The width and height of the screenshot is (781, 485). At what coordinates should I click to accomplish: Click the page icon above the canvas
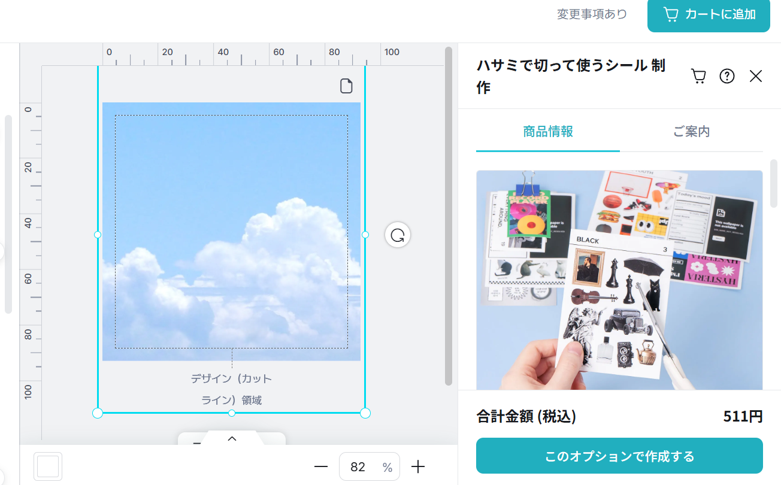click(346, 86)
